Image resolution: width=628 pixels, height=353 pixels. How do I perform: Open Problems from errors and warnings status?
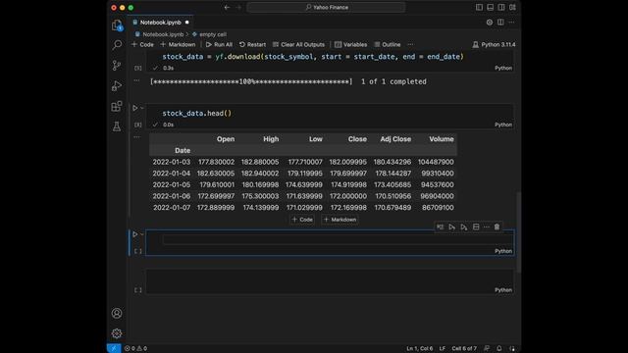click(x=135, y=348)
